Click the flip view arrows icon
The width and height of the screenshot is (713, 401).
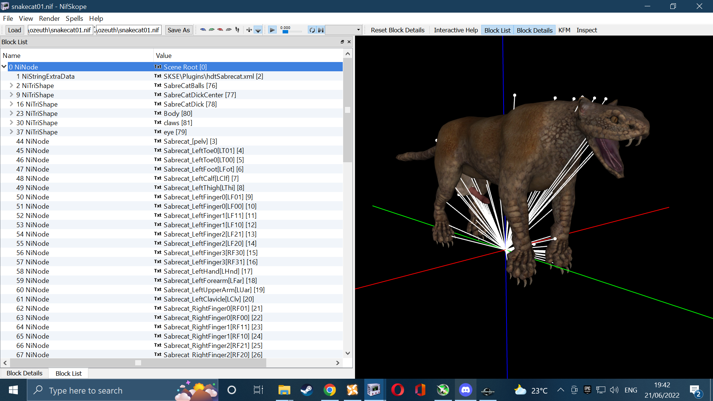[x=249, y=30]
